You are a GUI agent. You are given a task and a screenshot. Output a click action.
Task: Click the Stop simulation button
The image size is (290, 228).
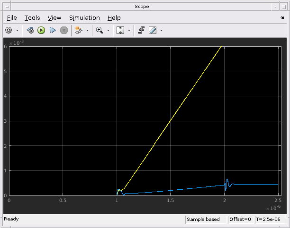(64, 30)
